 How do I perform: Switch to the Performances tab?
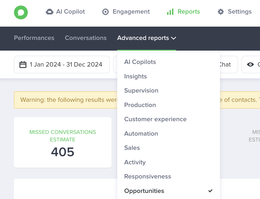pyautogui.click(x=34, y=38)
